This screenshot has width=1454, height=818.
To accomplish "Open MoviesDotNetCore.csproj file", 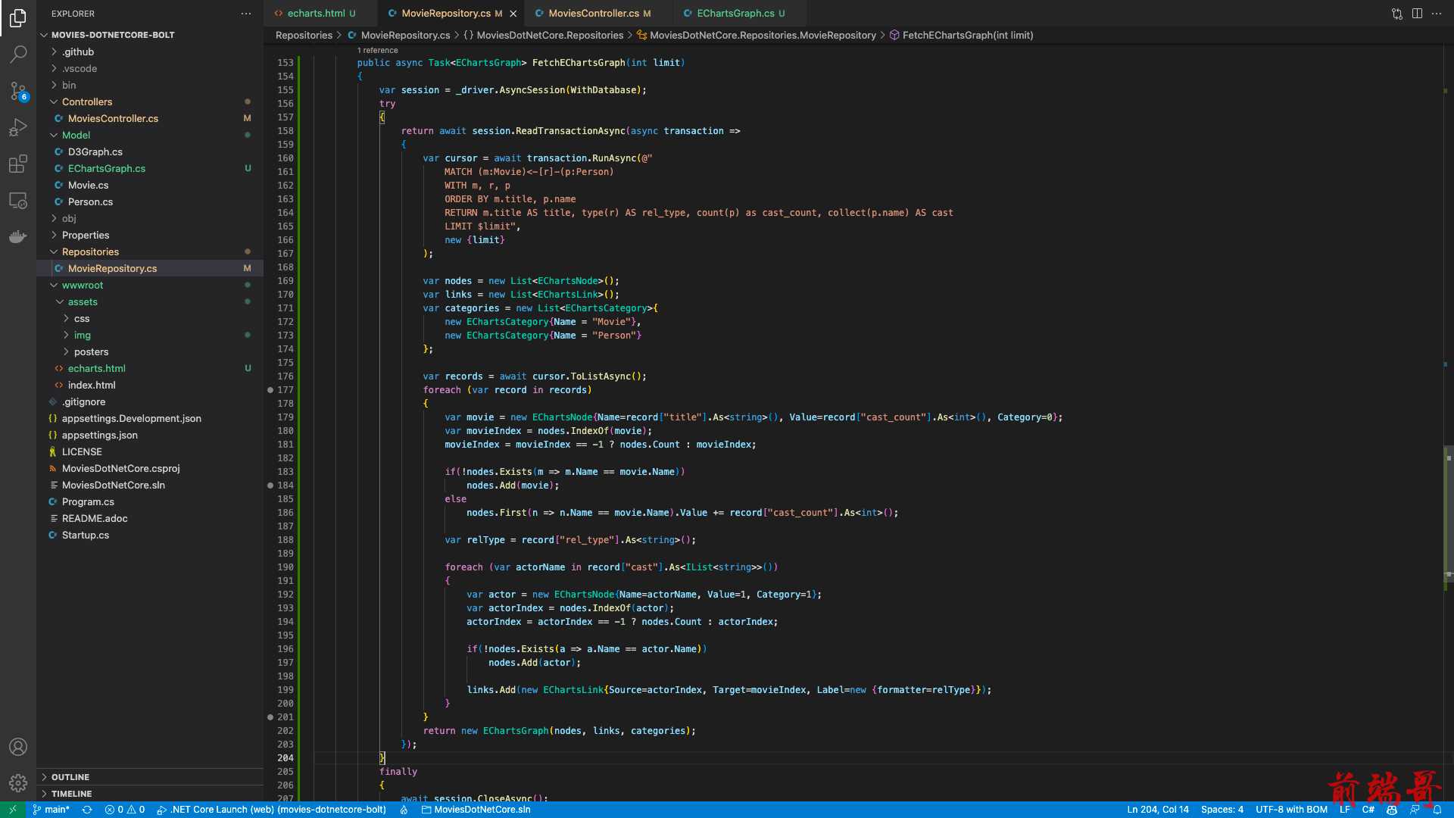I will pyautogui.click(x=150, y=468).
